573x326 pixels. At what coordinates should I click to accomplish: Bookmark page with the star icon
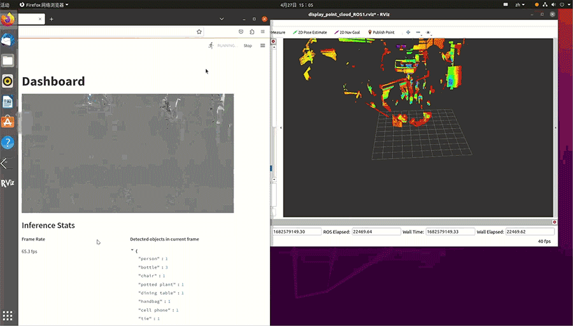(x=199, y=31)
